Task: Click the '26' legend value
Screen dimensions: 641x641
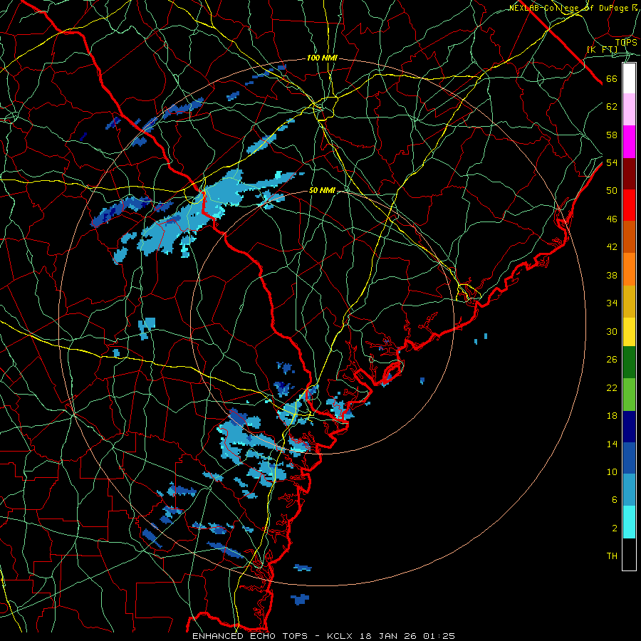Action: pos(612,360)
